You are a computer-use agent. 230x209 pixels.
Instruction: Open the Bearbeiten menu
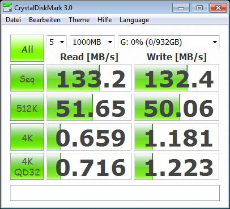click(45, 20)
